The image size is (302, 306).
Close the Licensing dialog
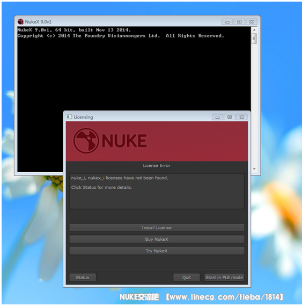(241, 117)
